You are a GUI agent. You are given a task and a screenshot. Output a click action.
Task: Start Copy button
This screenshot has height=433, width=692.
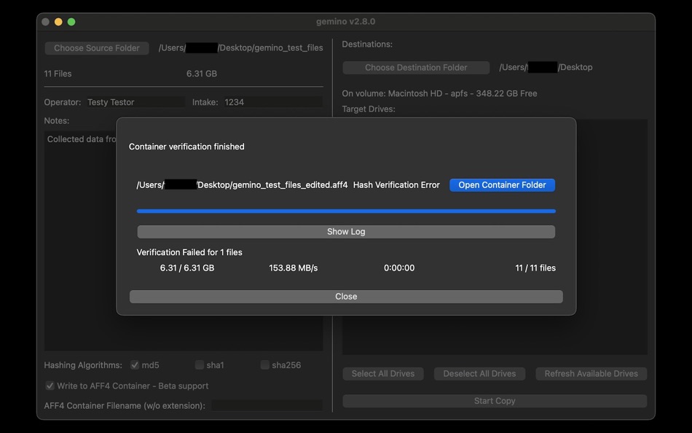(495, 401)
